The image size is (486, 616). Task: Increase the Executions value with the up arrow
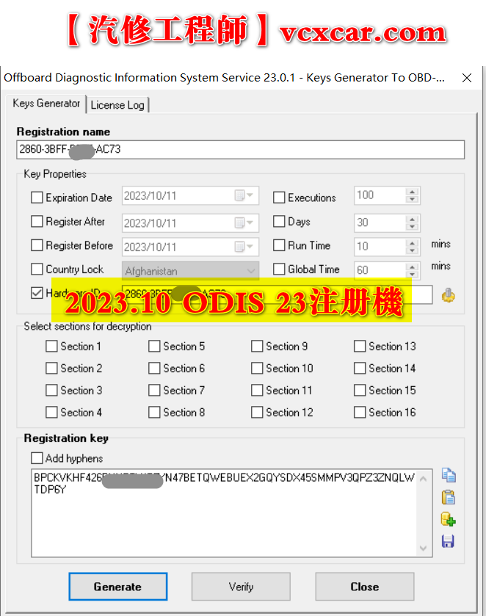pos(412,192)
